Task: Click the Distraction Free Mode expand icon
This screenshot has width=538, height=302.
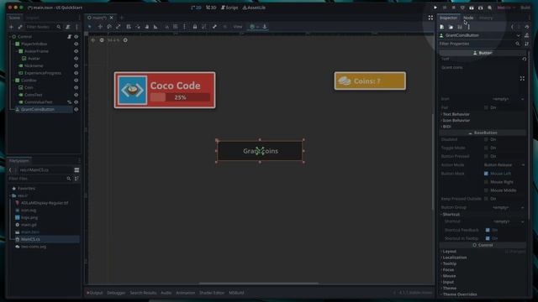Action: point(430,18)
